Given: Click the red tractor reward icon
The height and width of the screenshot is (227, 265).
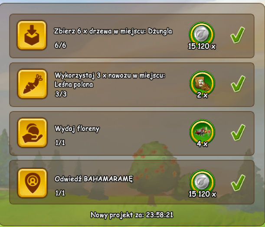Looking at the screenshot, I should click(x=202, y=131).
